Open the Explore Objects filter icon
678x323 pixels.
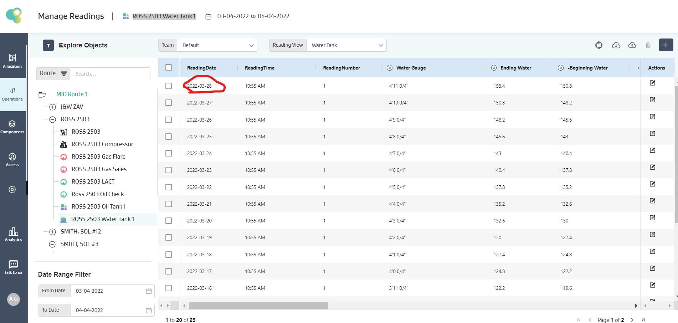(x=48, y=45)
